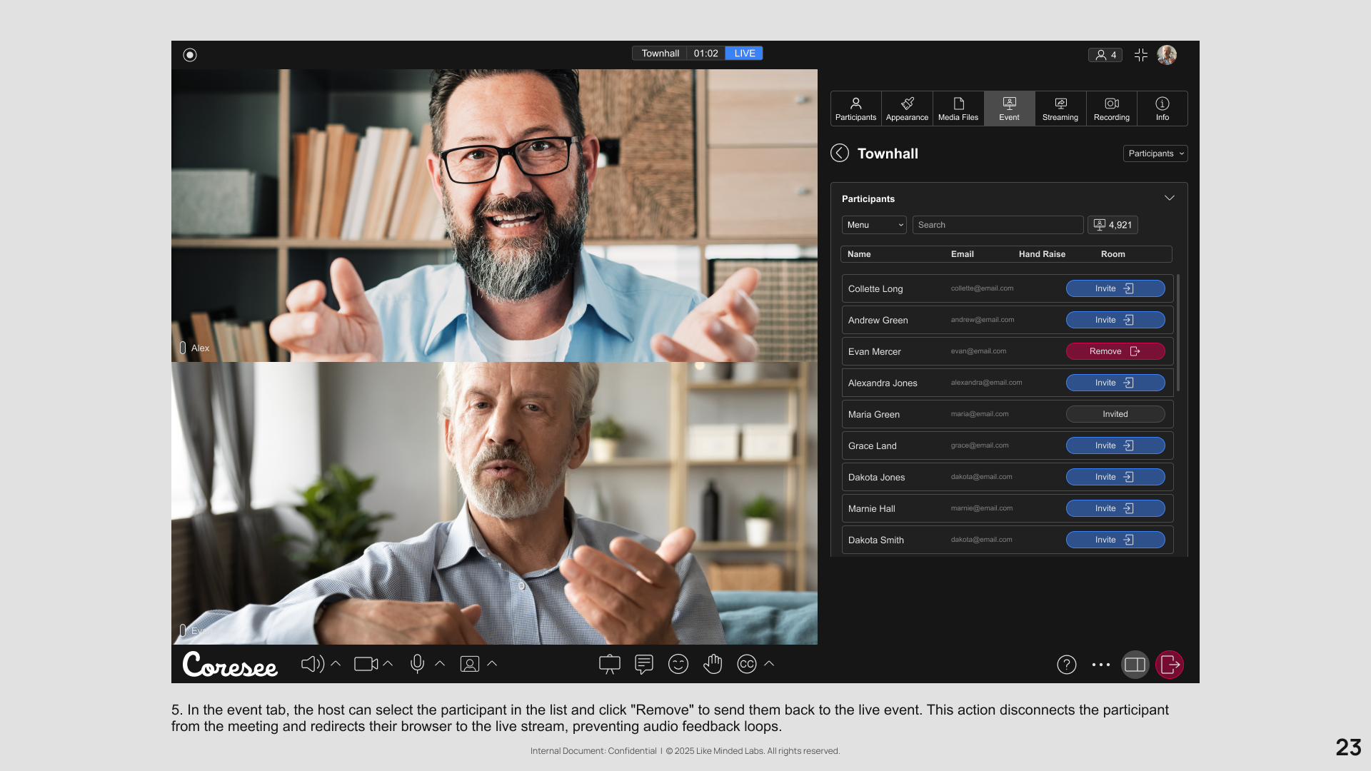Open the chat icon in bottom toolbar
This screenshot has width=1371, height=771.
(x=643, y=664)
